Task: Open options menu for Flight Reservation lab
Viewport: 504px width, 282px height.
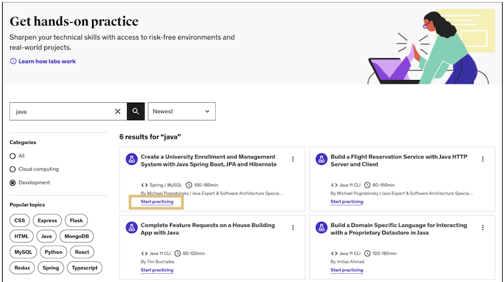Action: [x=482, y=160]
